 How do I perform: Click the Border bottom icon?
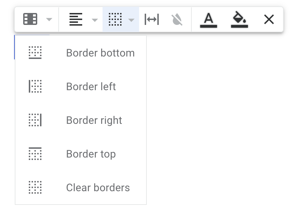point(35,53)
